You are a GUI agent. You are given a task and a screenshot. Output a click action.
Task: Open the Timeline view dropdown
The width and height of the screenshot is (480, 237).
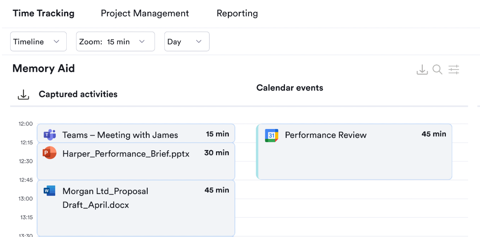pyautogui.click(x=38, y=41)
